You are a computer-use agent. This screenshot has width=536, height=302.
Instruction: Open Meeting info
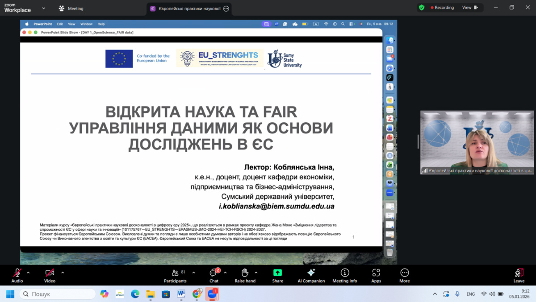(x=344, y=275)
